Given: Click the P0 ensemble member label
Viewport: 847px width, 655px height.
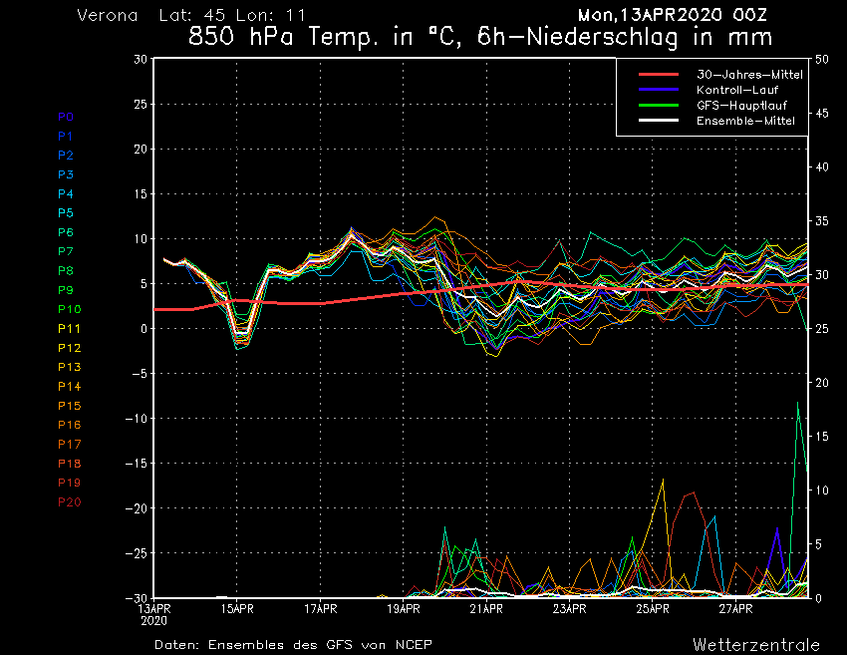Looking at the screenshot, I should coord(66,117).
